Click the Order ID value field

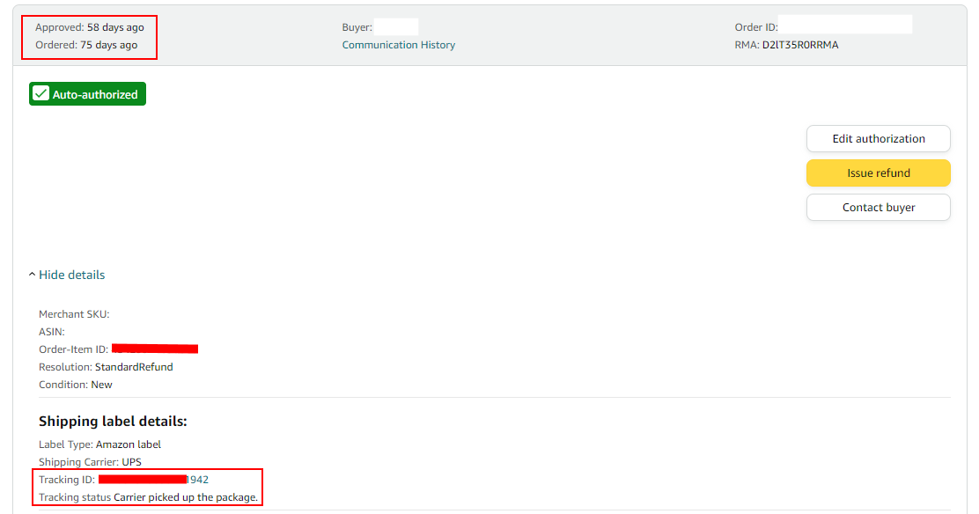point(845,27)
